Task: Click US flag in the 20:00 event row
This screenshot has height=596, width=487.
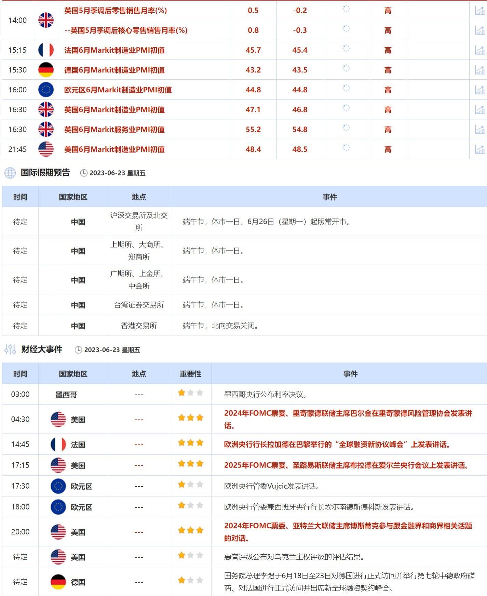Action: pyautogui.click(x=58, y=532)
